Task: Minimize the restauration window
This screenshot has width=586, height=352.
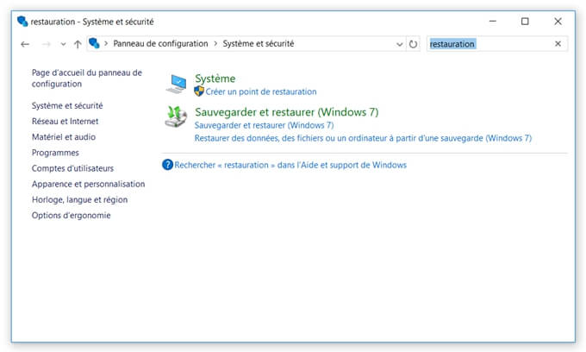Action: pyautogui.click(x=493, y=22)
